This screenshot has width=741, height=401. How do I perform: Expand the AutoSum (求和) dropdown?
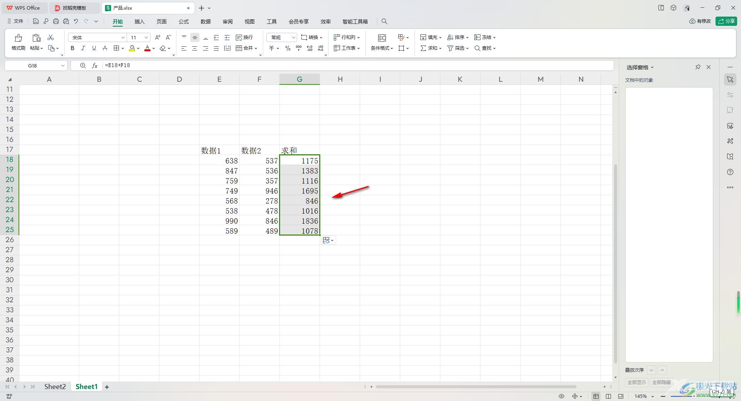click(440, 48)
